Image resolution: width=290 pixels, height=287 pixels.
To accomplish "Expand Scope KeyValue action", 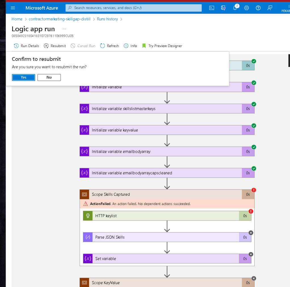I will tap(167, 282).
